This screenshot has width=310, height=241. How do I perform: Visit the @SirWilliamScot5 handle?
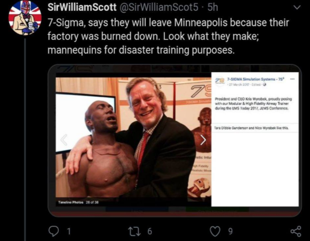(158, 7)
